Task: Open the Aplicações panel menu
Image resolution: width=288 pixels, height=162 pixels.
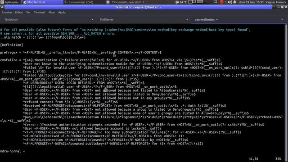Action: (9, 2)
